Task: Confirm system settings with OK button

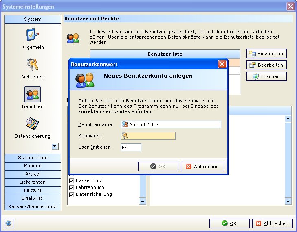Action: pyautogui.click(x=229, y=223)
